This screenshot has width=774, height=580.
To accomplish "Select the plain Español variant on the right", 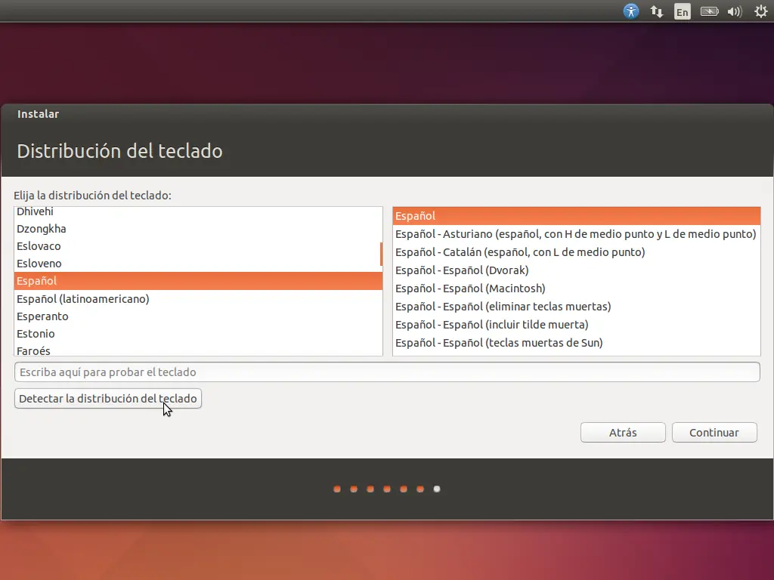I will click(x=577, y=216).
